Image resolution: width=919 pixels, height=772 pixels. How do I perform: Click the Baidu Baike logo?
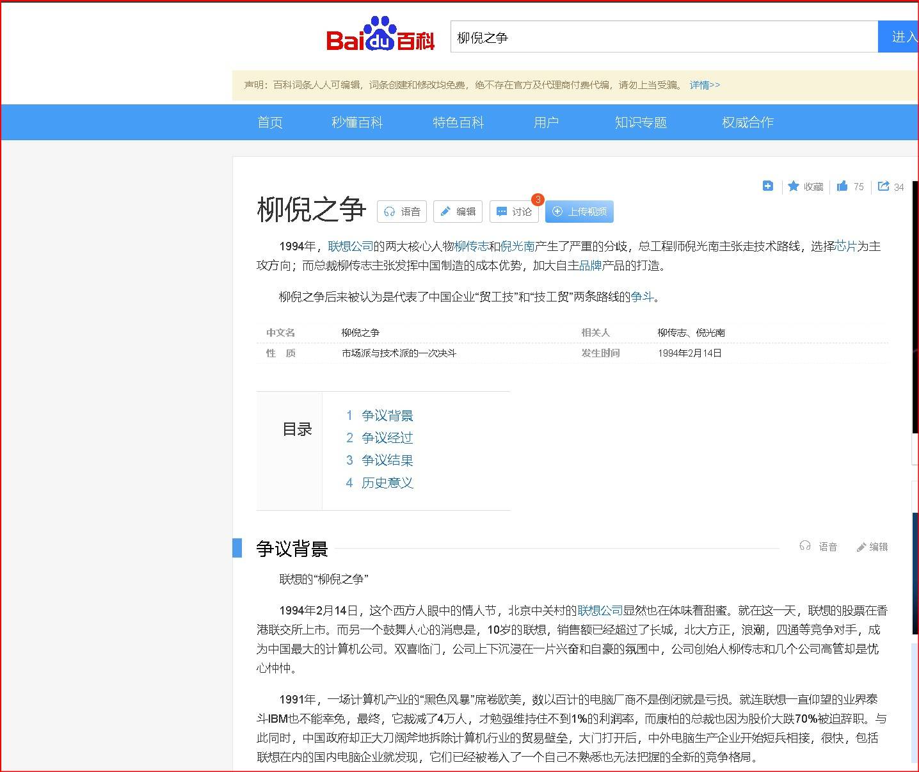pos(380,35)
